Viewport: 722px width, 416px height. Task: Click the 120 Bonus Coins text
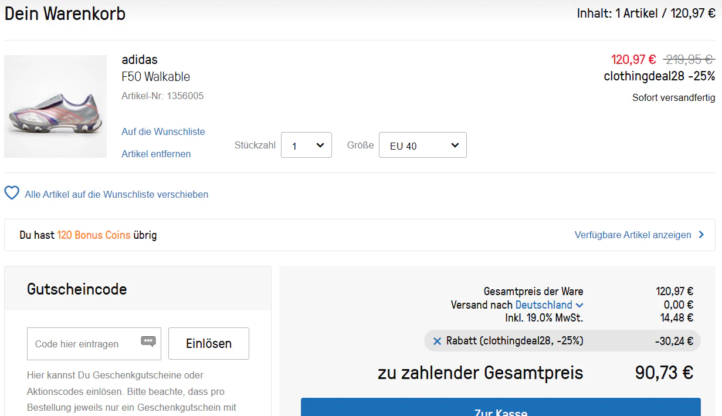94,235
